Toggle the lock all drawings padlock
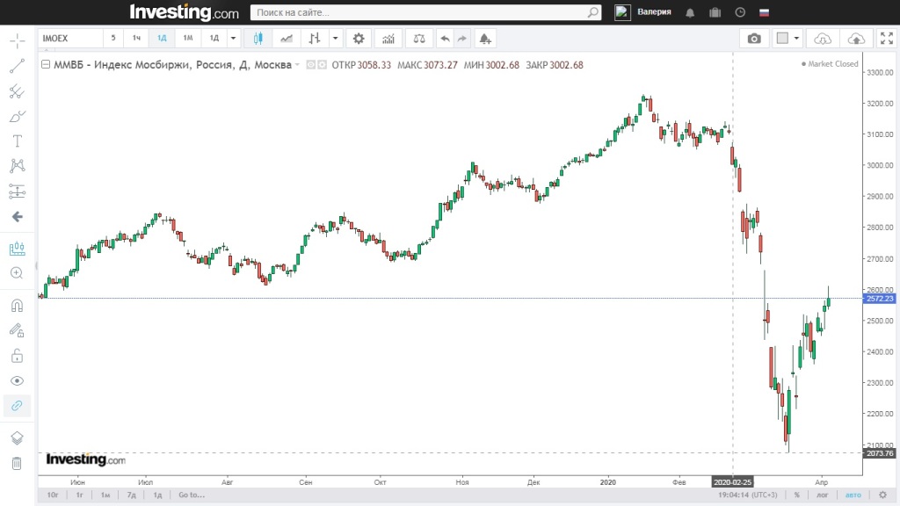900x506 pixels. click(17, 356)
